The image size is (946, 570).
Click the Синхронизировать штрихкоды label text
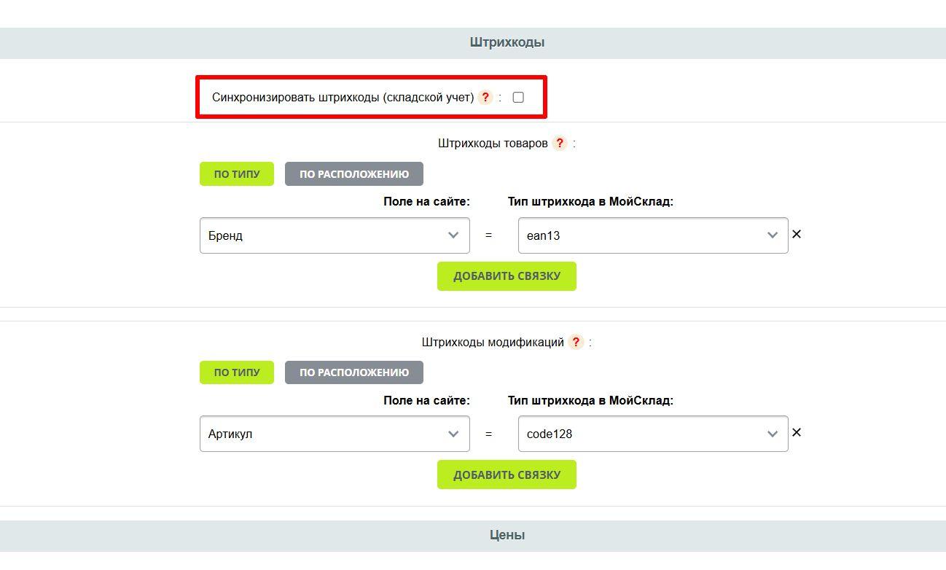pos(343,97)
